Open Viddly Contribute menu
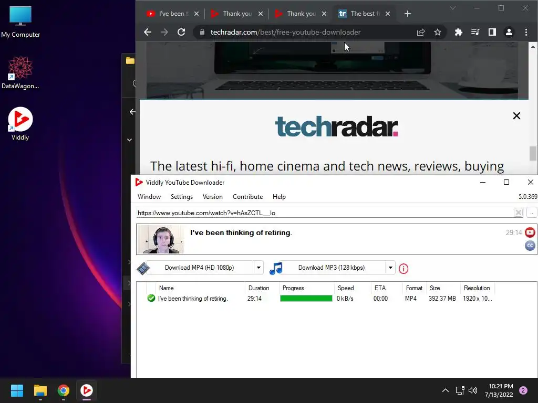This screenshot has height=403, width=538. (x=248, y=197)
